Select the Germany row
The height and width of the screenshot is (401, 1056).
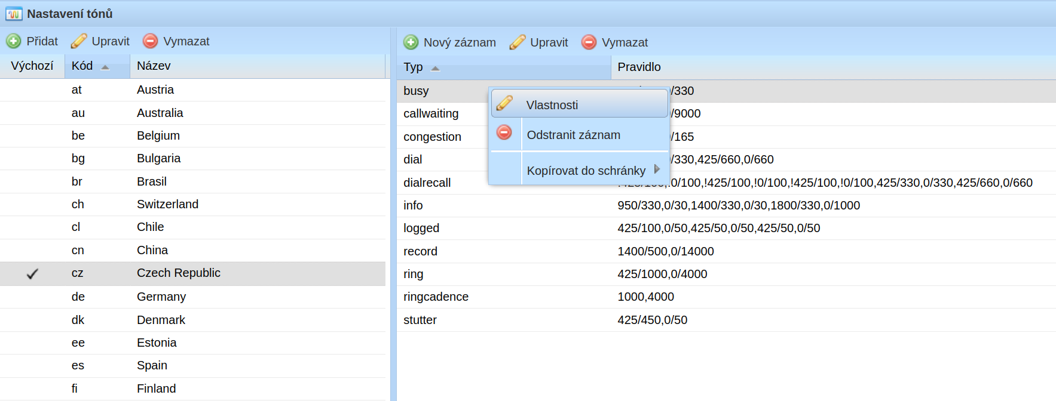pos(192,297)
